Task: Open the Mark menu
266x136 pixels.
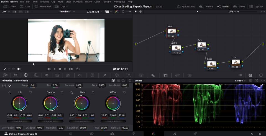Action: (61, 2)
